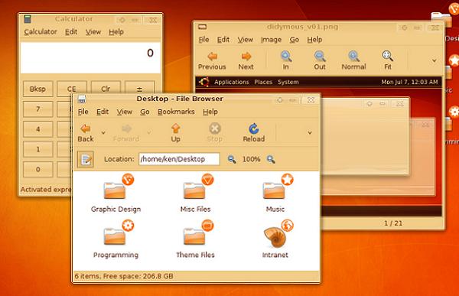The height and width of the screenshot is (296, 459).
Task: Click calculator digit 1 button
Action: [37, 149]
